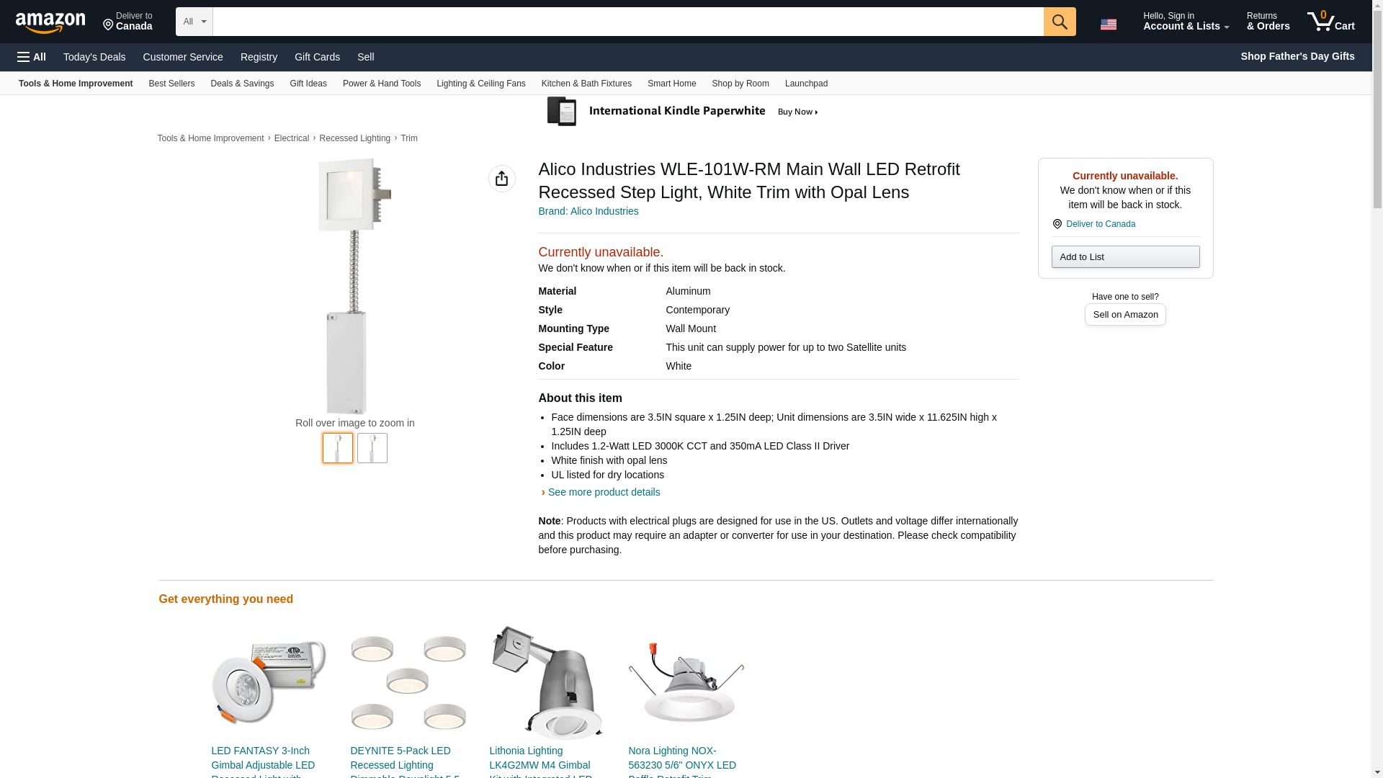Open the Recessed Lighting breadcrumb link
The width and height of the screenshot is (1383, 778).
pyautogui.click(x=354, y=138)
